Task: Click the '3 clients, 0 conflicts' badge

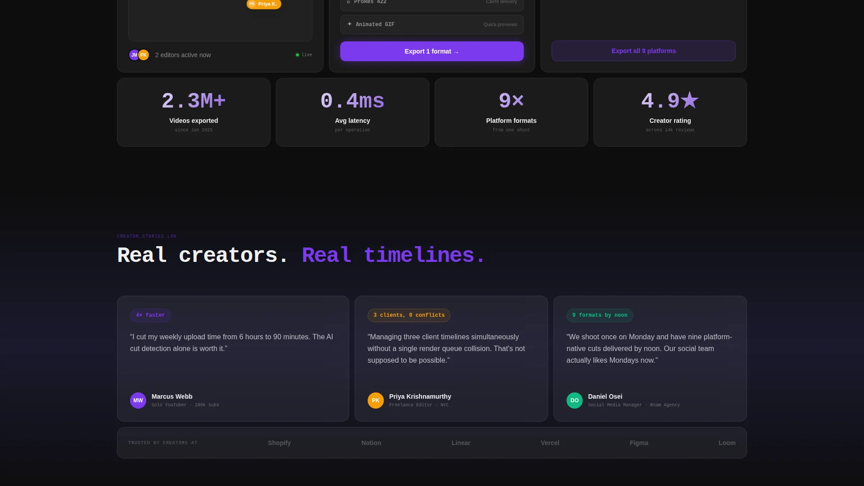Action: tap(409, 315)
